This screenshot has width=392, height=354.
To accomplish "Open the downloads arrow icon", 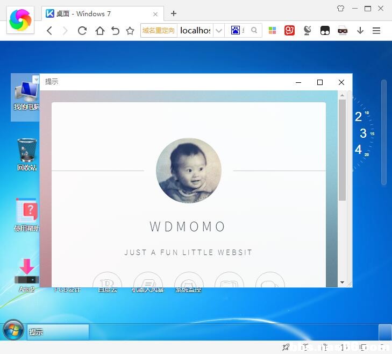I will pyautogui.click(x=360, y=31).
